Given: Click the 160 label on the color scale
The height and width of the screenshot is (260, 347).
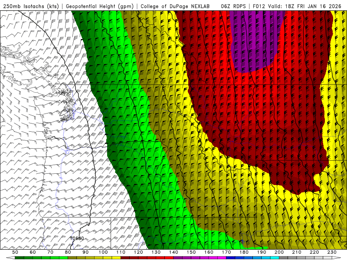Looking at the screenshot, I should pos(209,252).
